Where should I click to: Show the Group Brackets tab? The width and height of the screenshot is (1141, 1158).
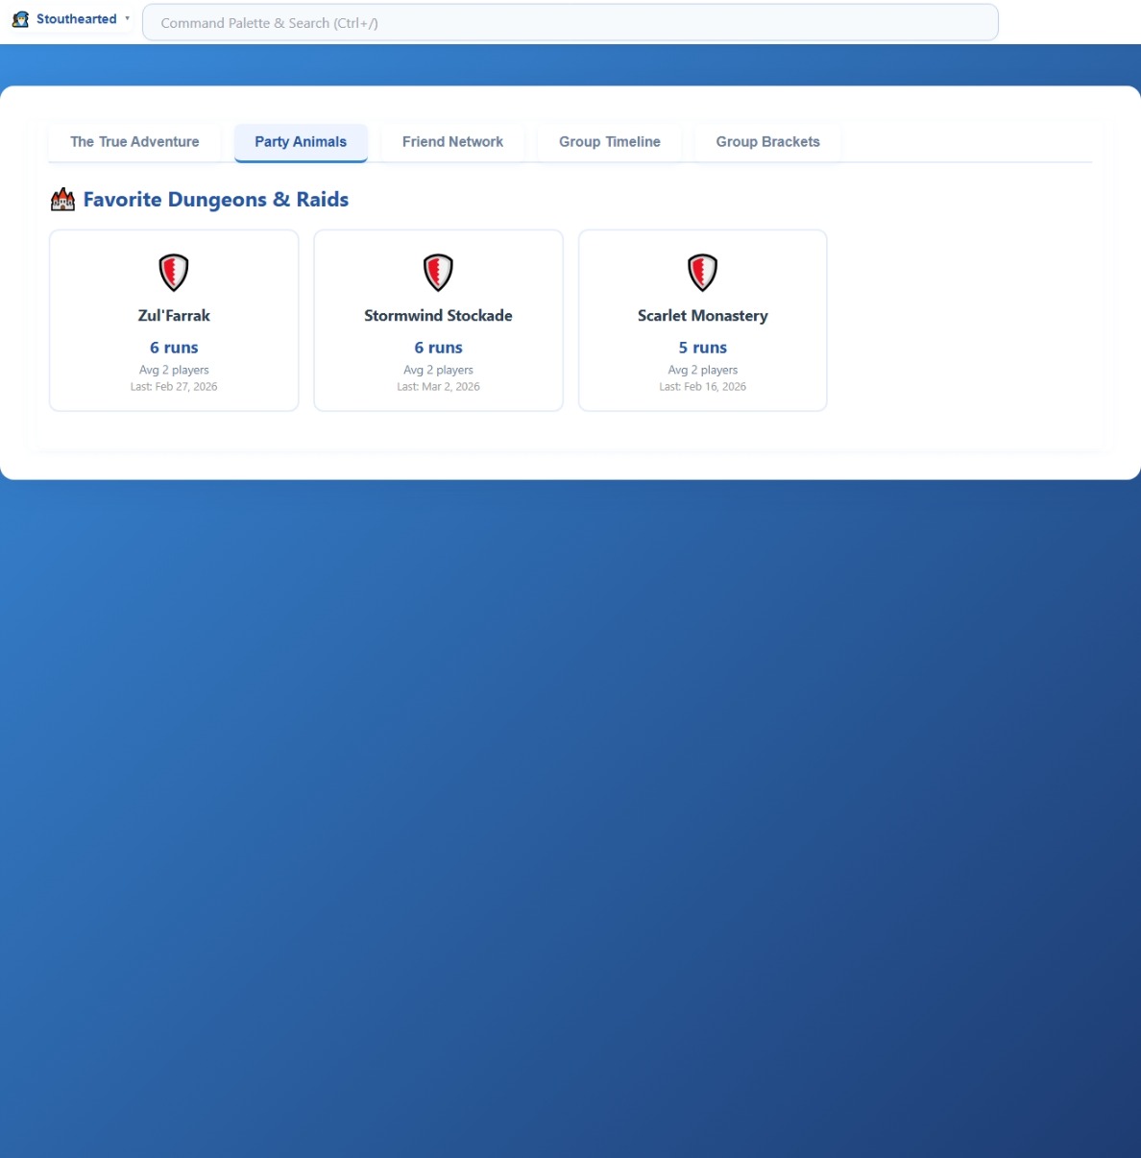767,142
